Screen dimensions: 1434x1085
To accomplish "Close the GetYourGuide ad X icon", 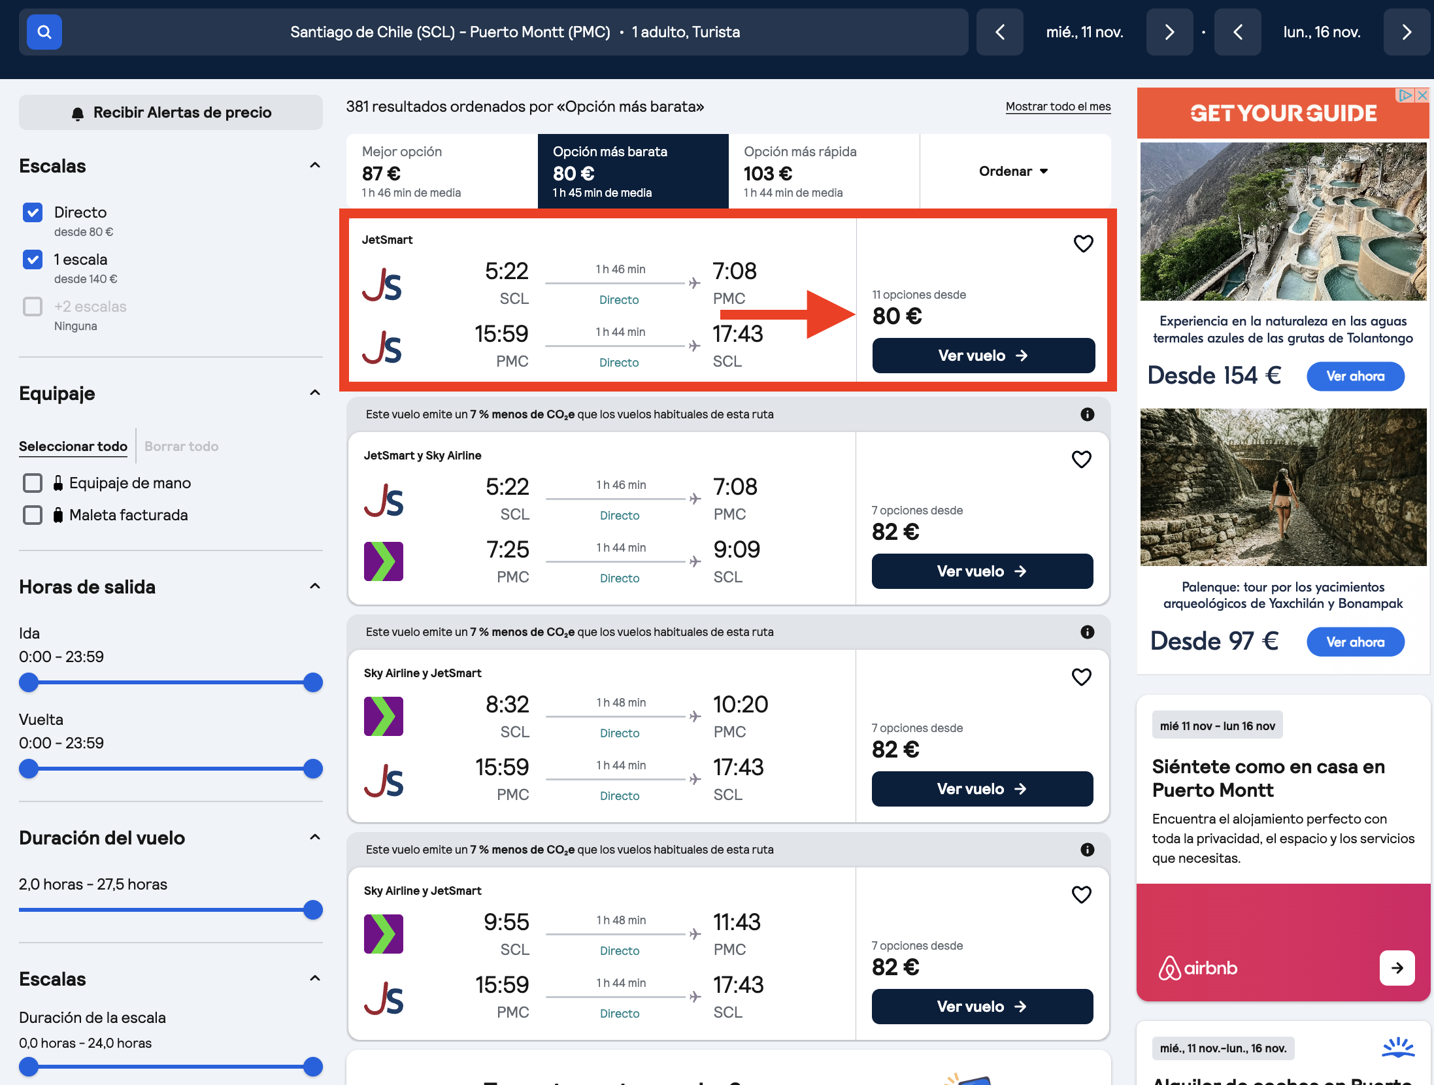I will click(1422, 95).
